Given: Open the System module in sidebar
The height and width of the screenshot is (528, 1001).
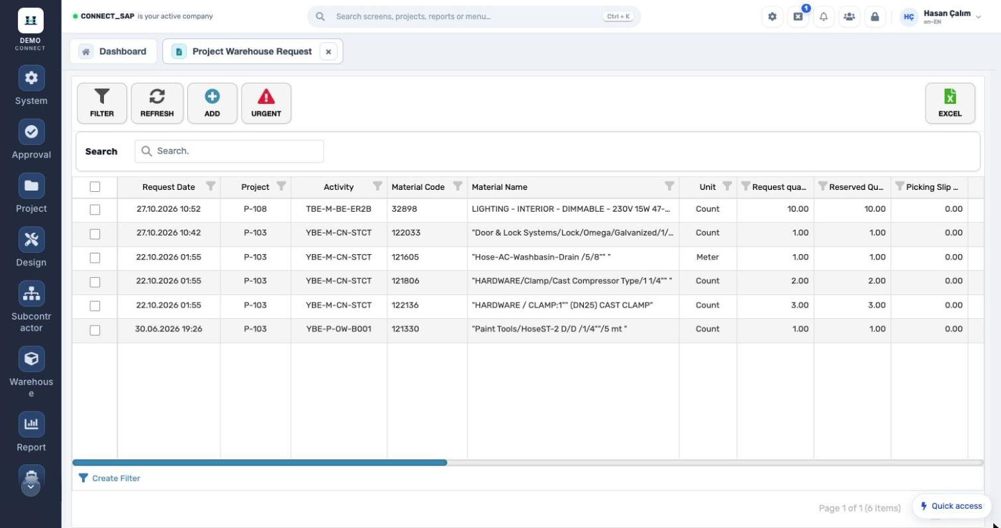Looking at the screenshot, I should (31, 78).
